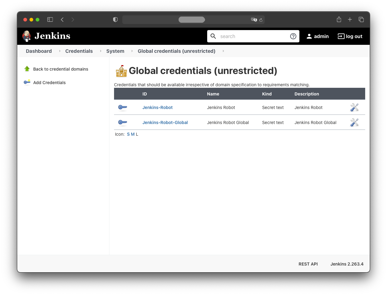Go to the System breadcrumb
This screenshot has height=295, width=387.
pos(115,51)
